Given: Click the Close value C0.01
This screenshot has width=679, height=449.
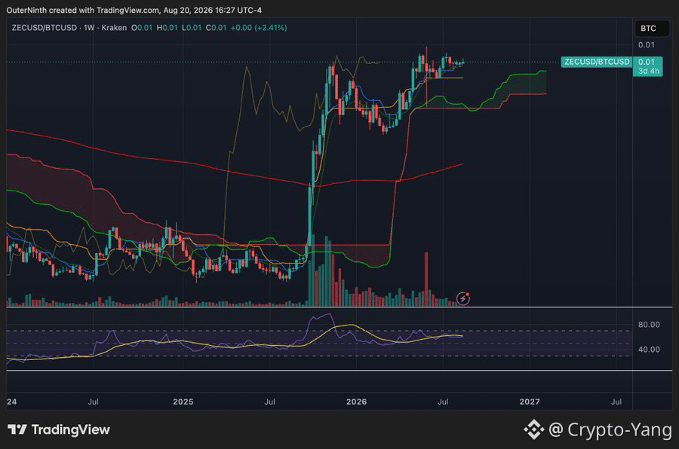Looking at the screenshot, I should pyautogui.click(x=216, y=28).
